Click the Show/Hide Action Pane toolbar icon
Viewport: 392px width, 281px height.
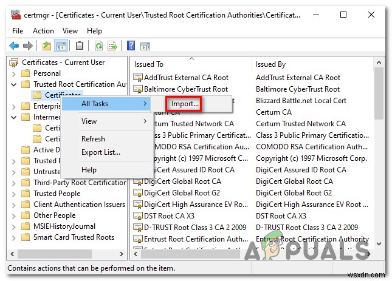145,46
